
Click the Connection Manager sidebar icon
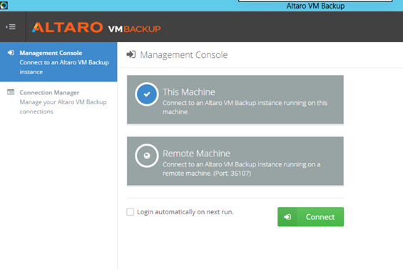pyautogui.click(x=11, y=92)
